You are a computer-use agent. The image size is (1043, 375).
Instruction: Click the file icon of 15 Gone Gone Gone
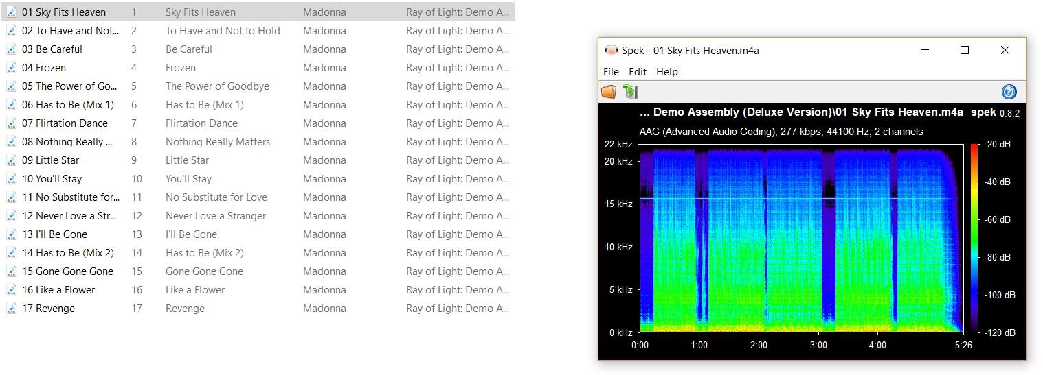click(x=12, y=271)
